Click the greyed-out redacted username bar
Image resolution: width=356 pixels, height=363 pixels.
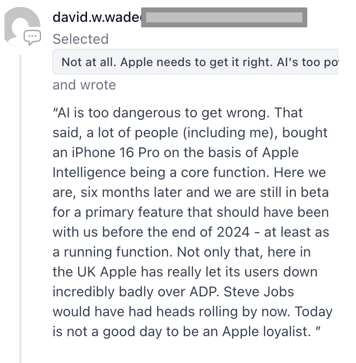point(224,17)
